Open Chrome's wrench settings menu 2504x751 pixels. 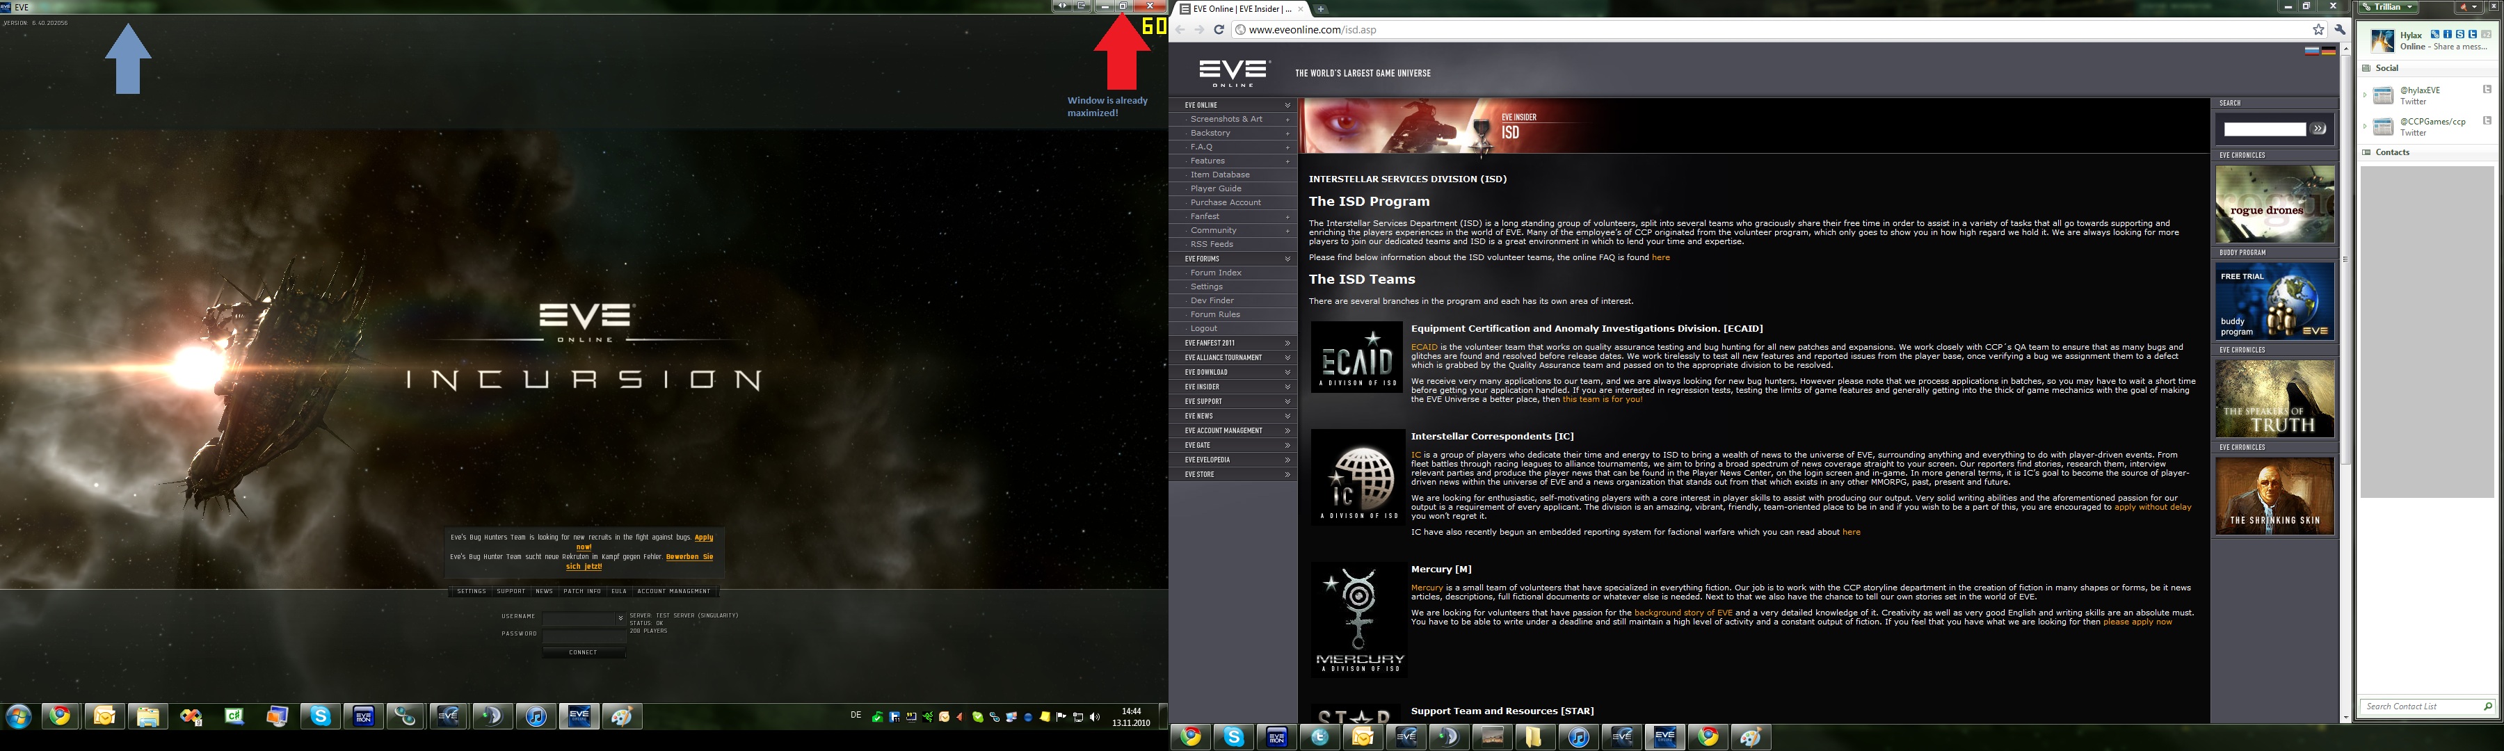tap(2340, 30)
